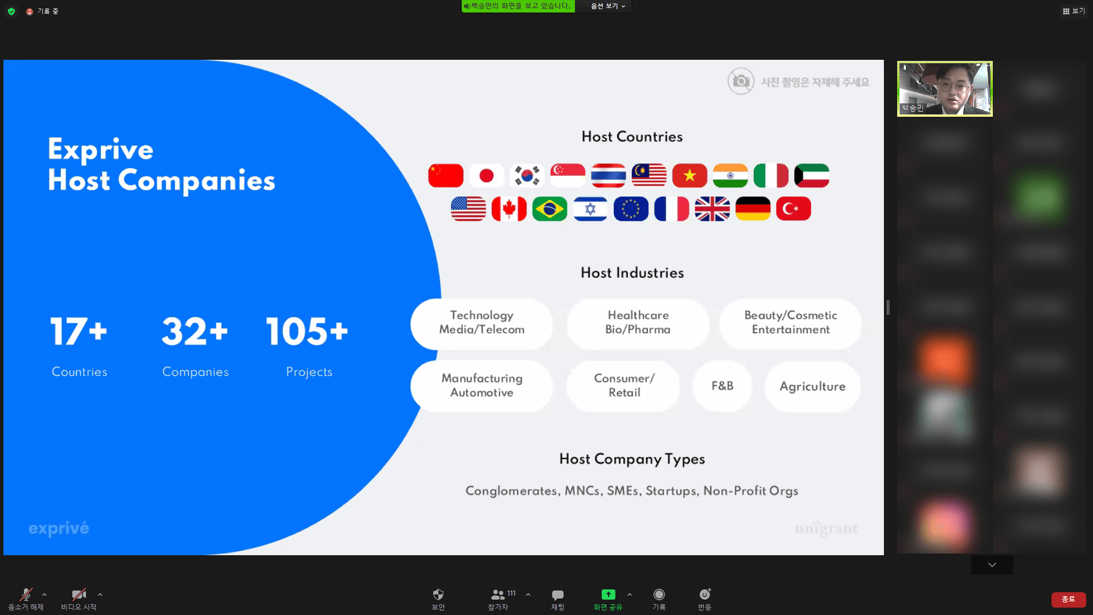The image size is (1093, 615).
Task: Click the Canada flag icon
Action: [x=509, y=208]
